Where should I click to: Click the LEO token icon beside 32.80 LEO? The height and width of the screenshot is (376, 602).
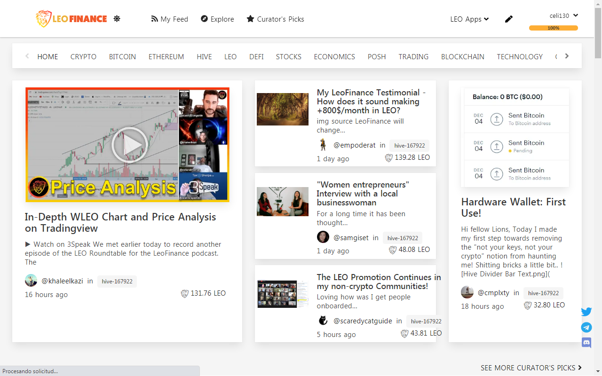528,305
